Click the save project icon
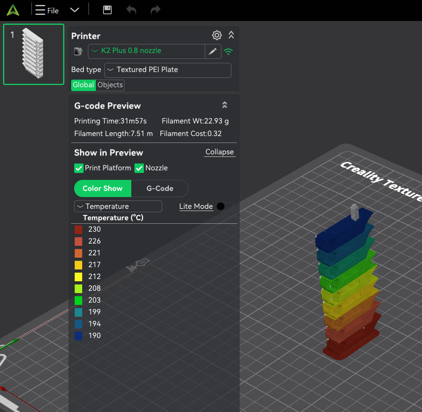The height and width of the screenshot is (412, 422). 107,10
